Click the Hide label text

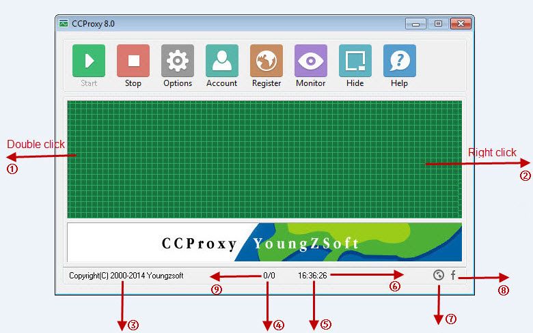(x=355, y=83)
